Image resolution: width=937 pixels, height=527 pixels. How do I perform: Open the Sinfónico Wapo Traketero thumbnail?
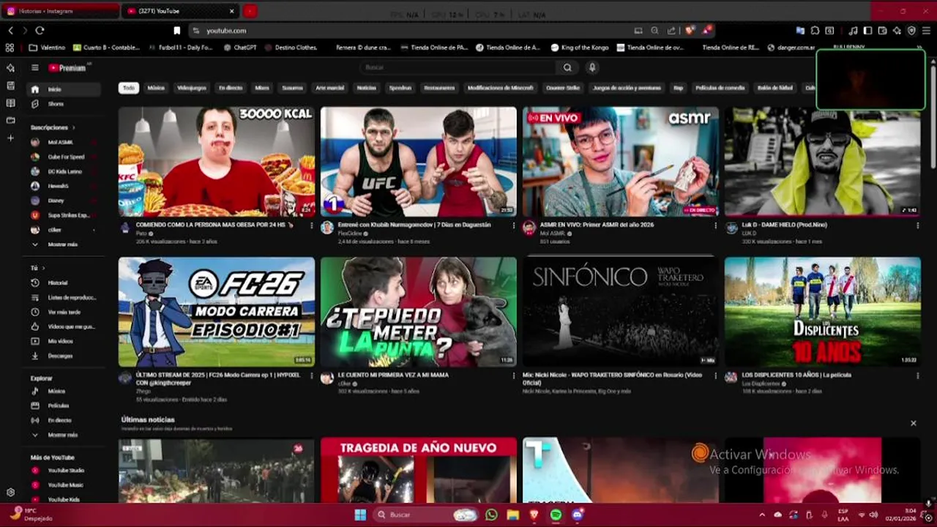pos(621,311)
